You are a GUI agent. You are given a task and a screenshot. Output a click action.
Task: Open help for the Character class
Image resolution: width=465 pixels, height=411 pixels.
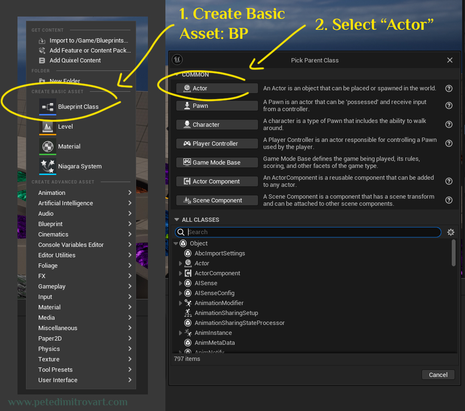(449, 125)
